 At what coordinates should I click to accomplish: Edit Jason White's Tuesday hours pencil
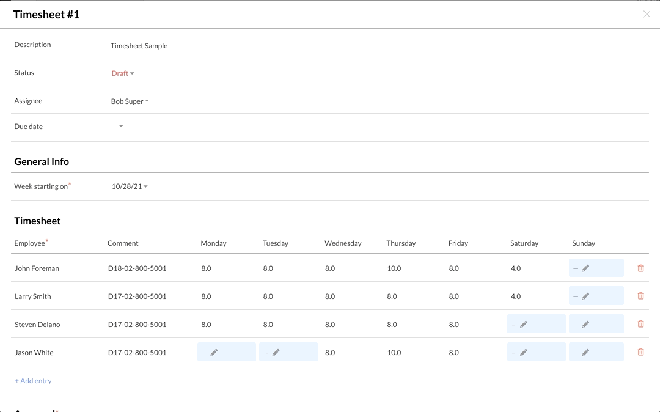(x=276, y=353)
